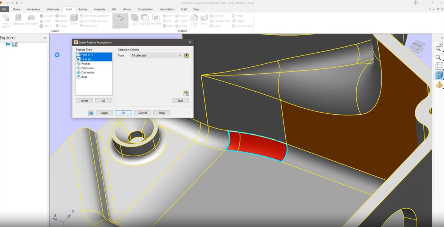Click the zoom to fit magnifier icon
The width and height of the screenshot is (444, 227).
coord(439,47)
